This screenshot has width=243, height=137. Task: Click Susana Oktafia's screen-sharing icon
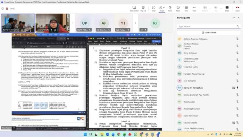pyautogui.click(x=233, y=123)
